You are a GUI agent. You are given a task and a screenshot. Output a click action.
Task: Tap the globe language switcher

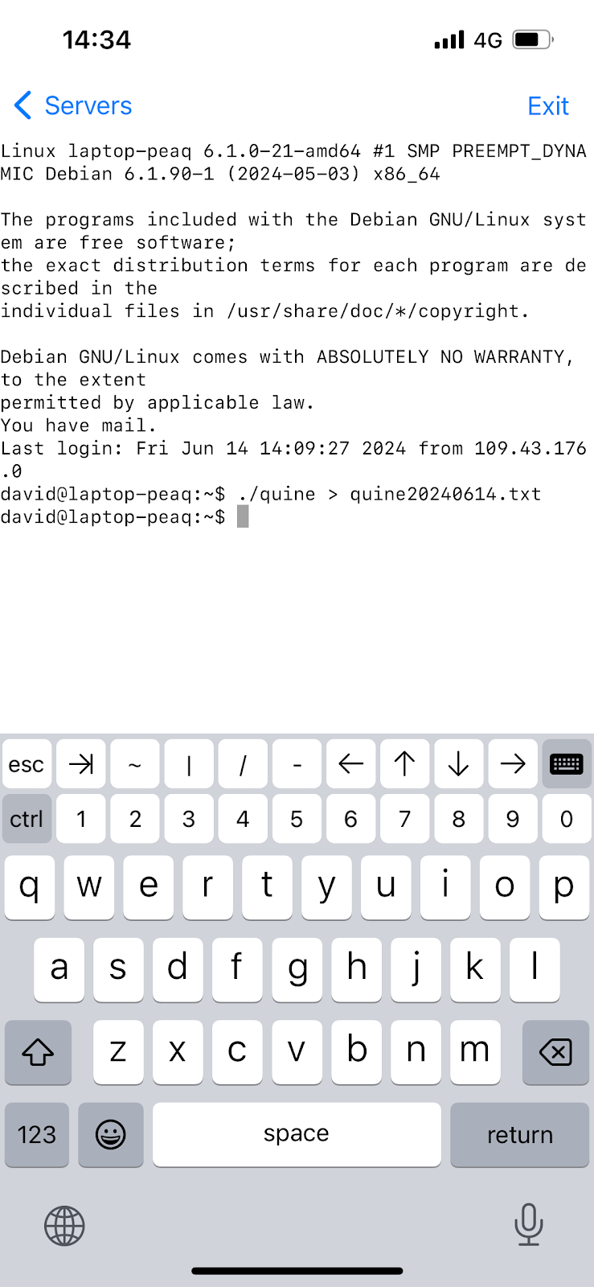[x=64, y=1226]
